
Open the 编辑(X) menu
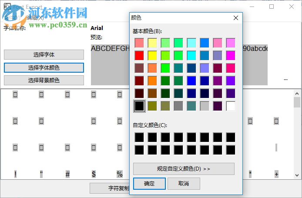click(35, 18)
